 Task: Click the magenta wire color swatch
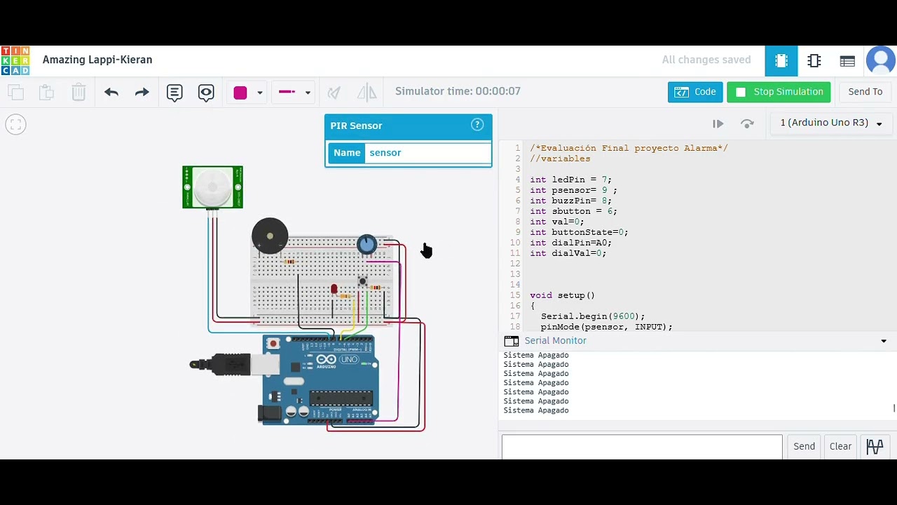tap(240, 93)
